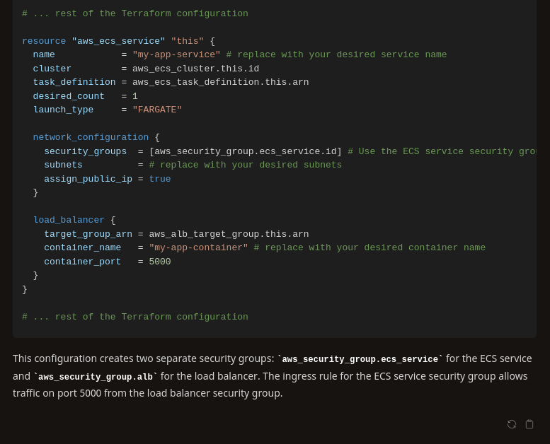
Task: Click the network_configuration block name
Action: click(x=91, y=137)
